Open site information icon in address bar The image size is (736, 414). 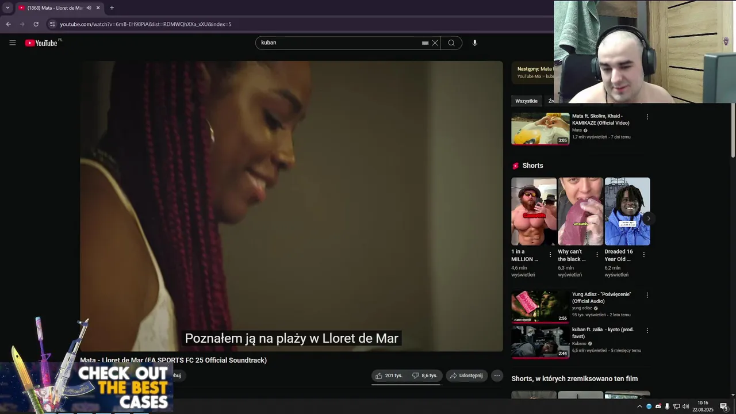pyautogui.click(x=52, y=24)
